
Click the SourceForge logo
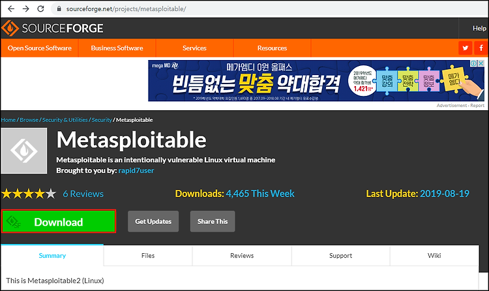[x=52, y=29]
